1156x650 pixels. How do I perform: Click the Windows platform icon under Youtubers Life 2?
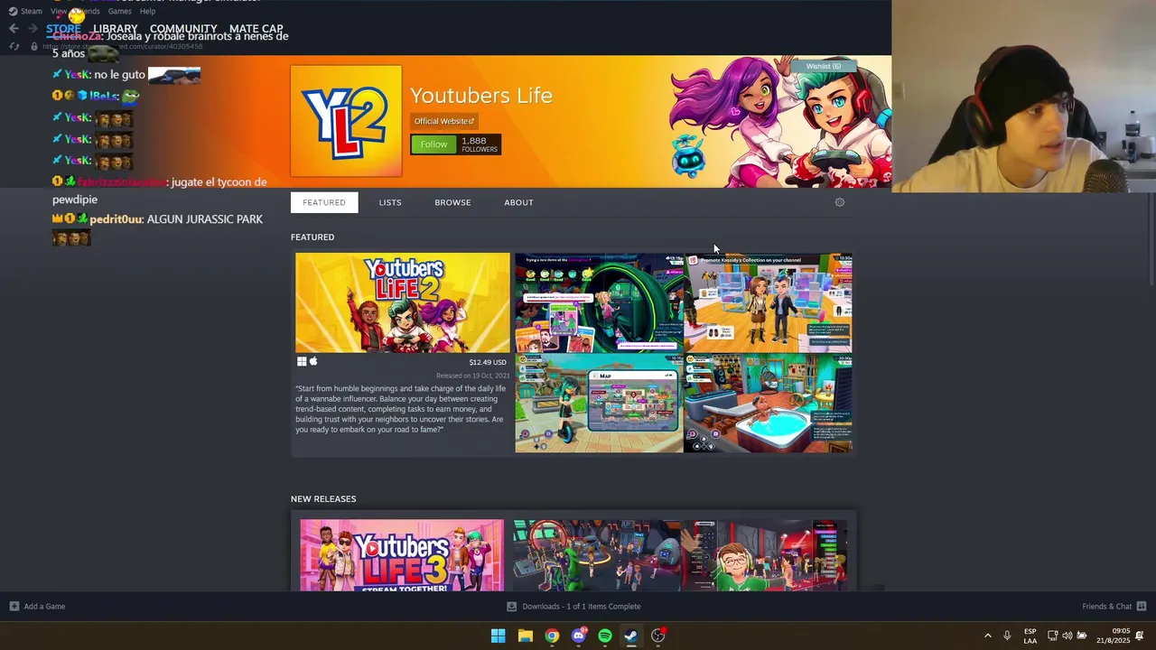coord(302,361)
